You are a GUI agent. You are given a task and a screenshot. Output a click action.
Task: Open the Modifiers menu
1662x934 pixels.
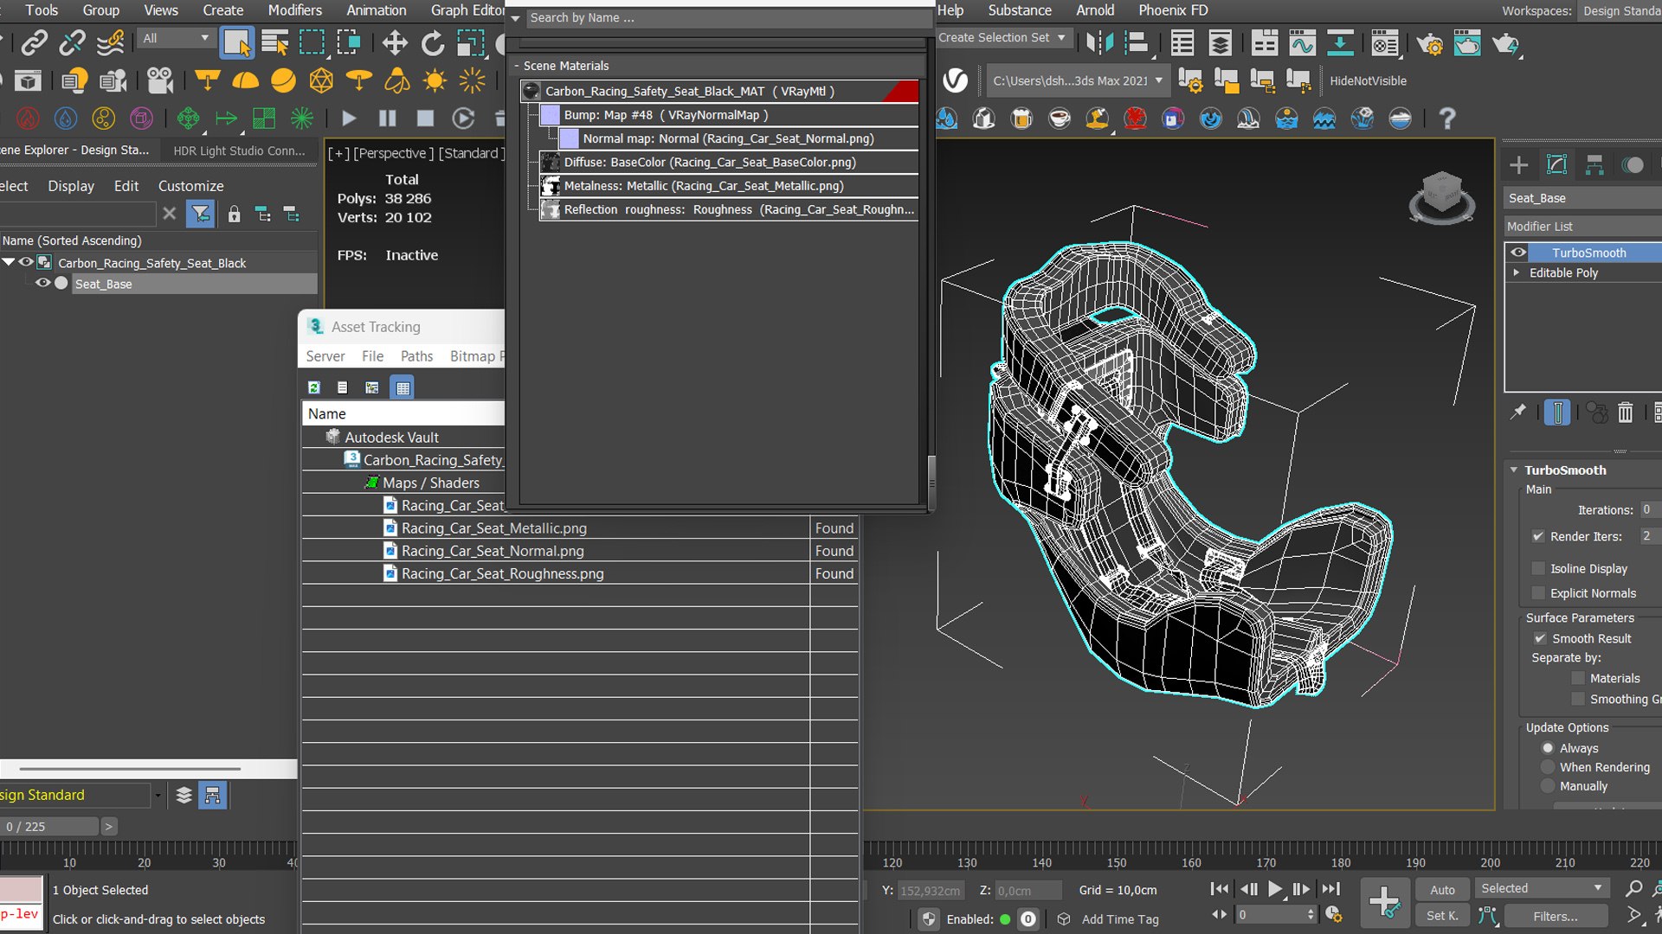(x=294, y=10)
